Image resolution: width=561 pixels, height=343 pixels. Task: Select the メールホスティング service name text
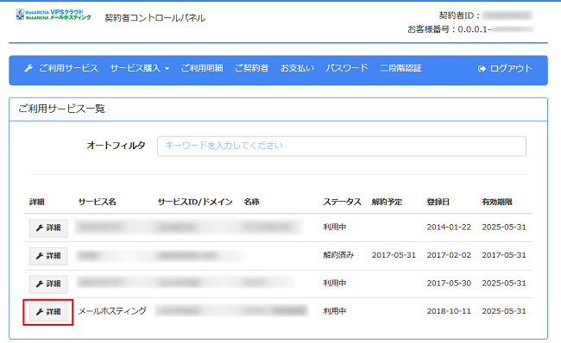tap(112, 311)
